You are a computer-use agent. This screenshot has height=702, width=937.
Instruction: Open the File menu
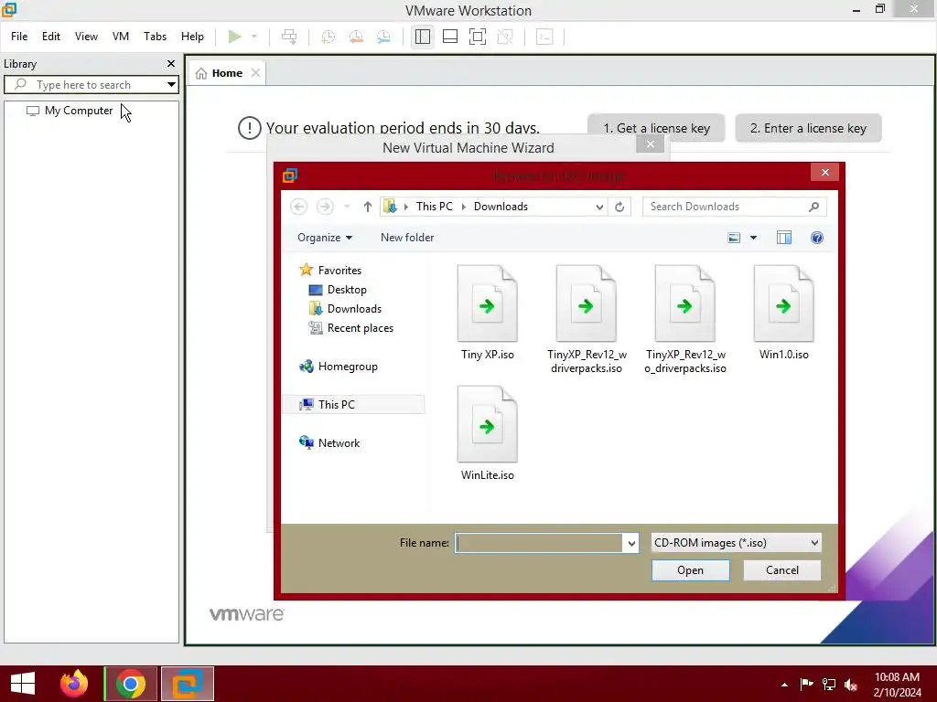pos(19,37)
